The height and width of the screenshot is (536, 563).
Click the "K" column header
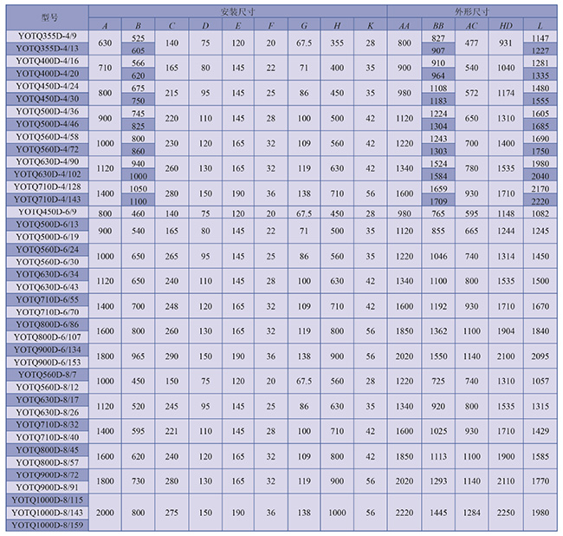click(x=370, y=26)
